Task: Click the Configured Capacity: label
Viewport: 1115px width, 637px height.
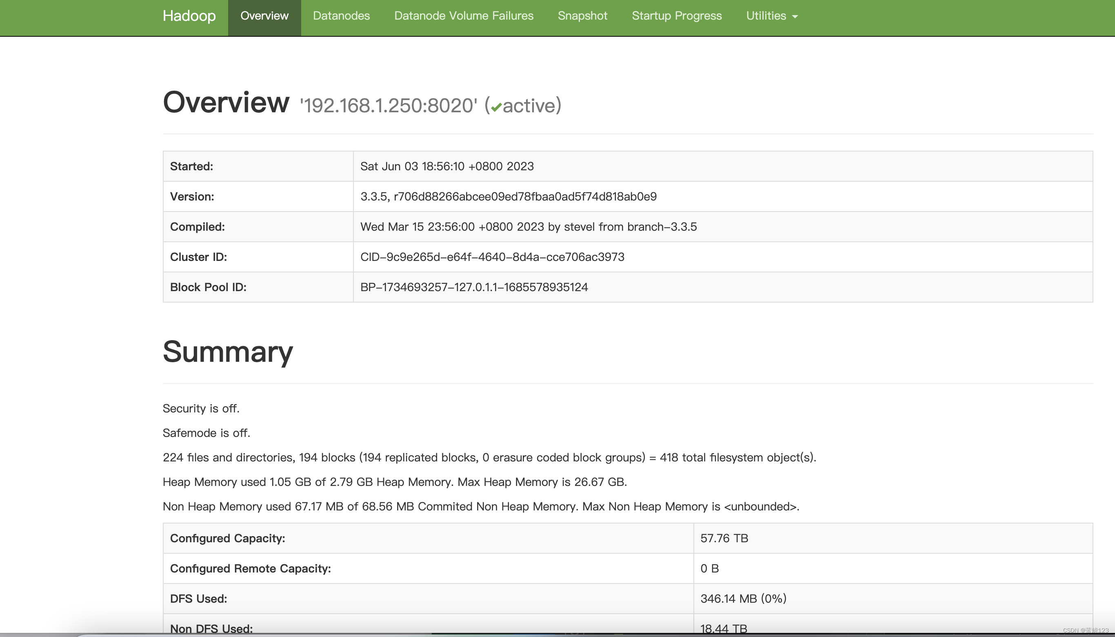Action: point(227,538)
